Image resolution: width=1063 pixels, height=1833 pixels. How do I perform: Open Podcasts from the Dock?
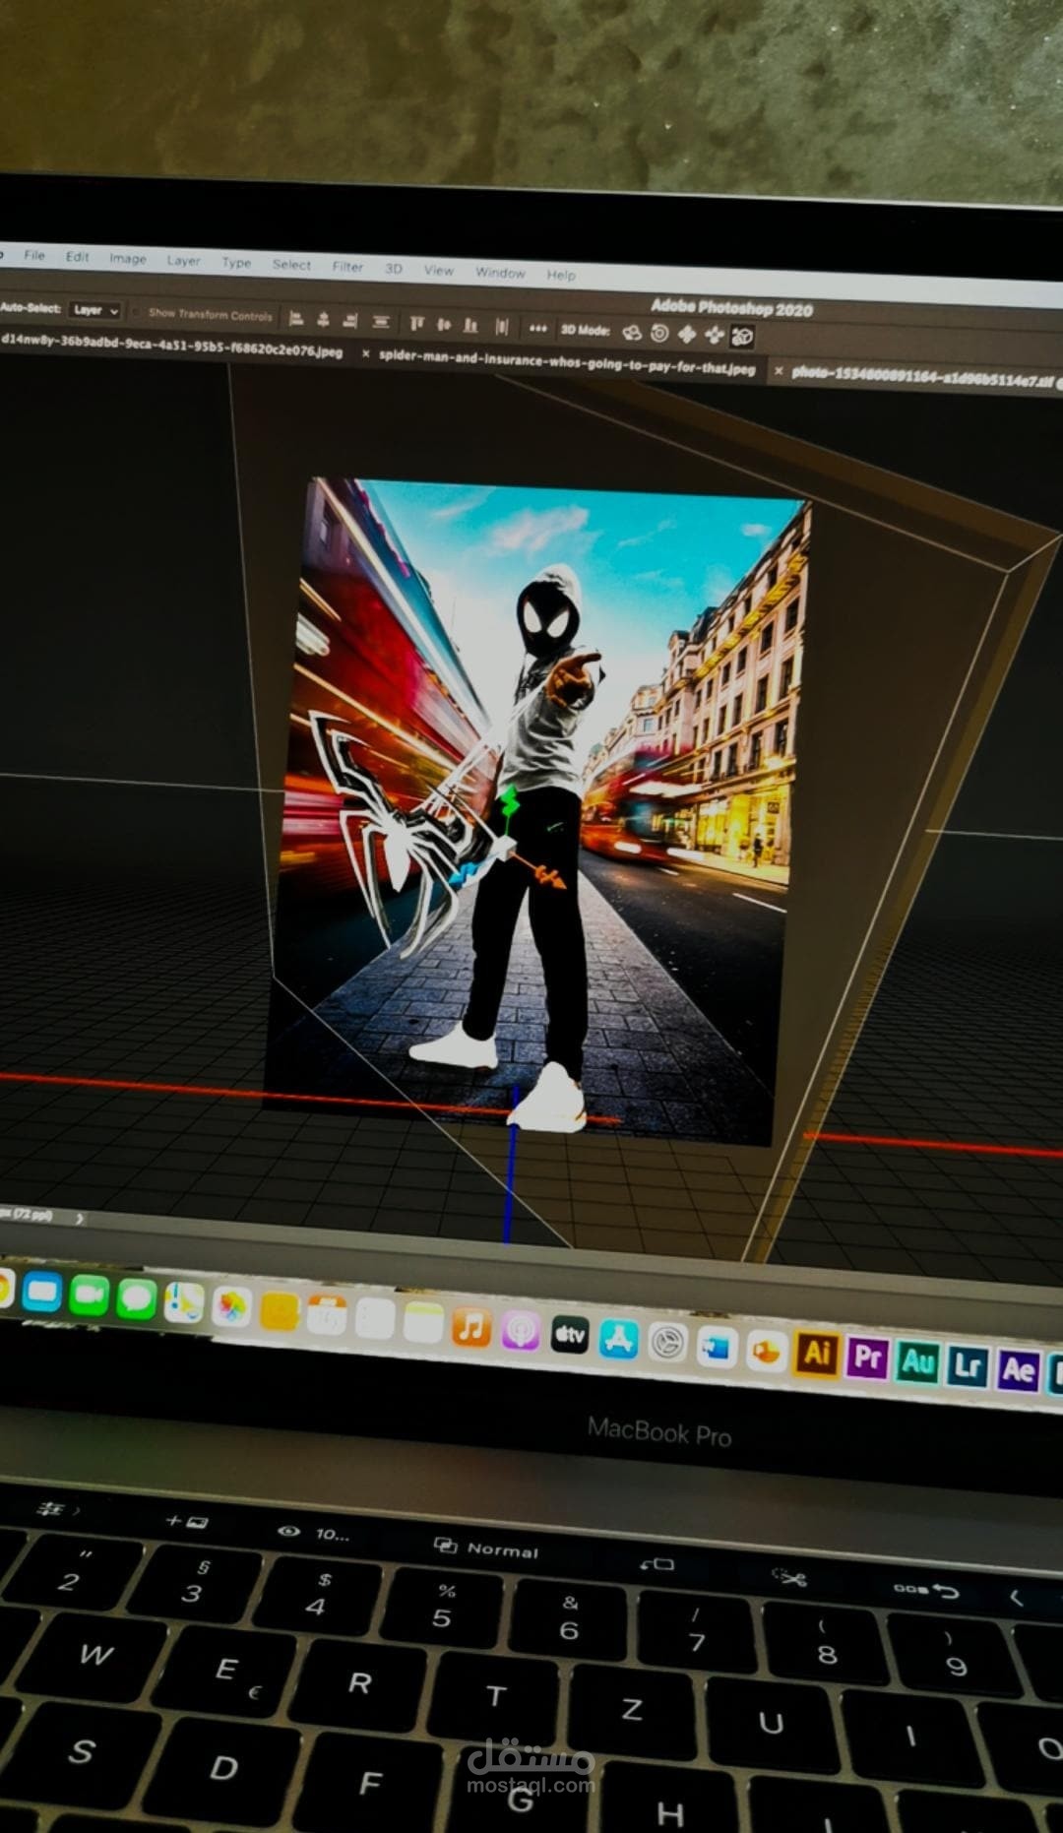pos(521,1331)
